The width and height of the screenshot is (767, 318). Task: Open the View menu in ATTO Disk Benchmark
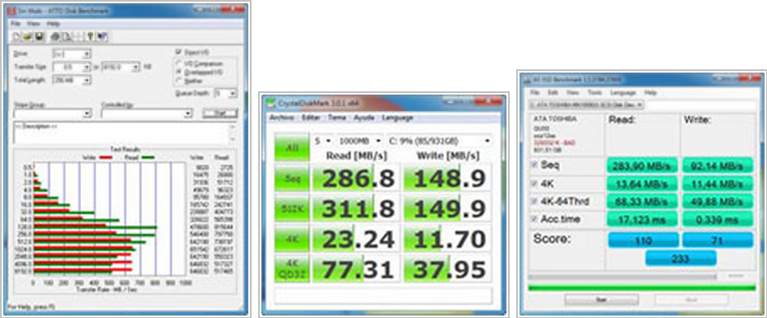point(33,24)
